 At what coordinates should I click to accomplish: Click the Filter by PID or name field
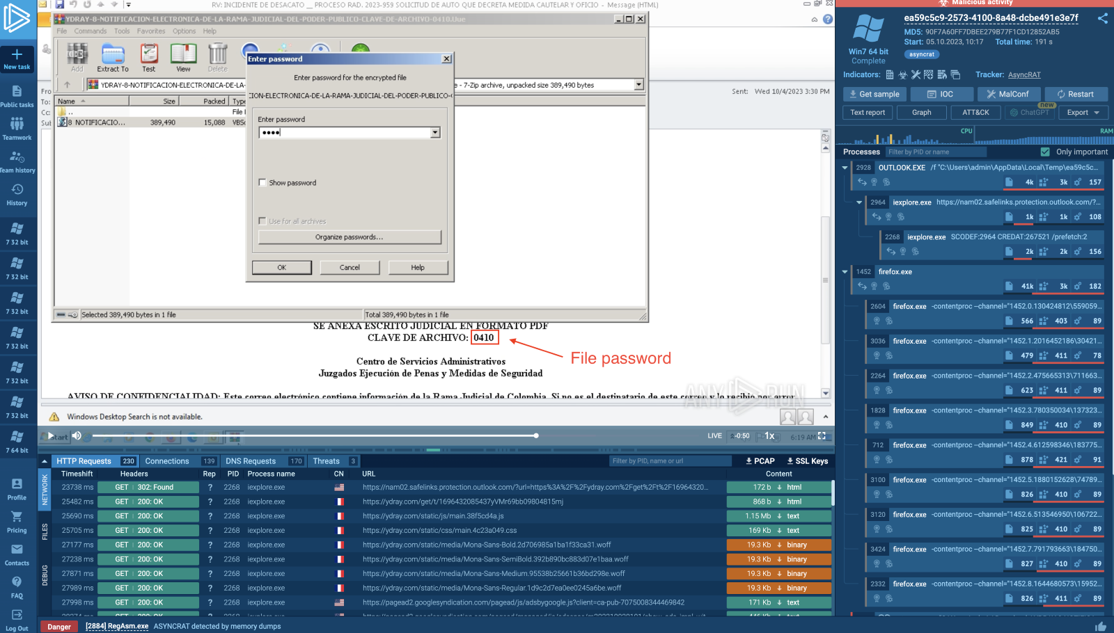tap(935, 152)
